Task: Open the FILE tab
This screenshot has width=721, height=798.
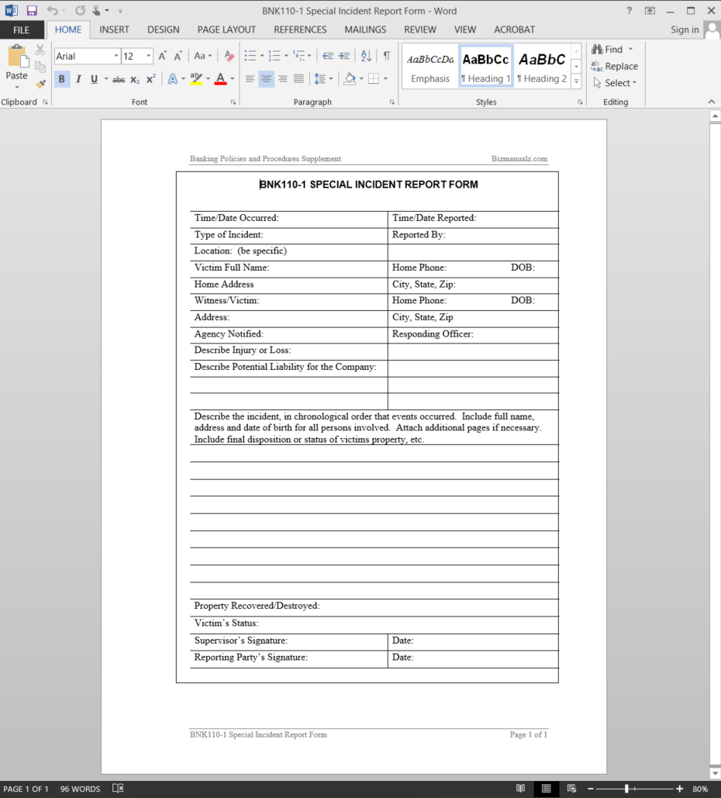Action: (x=22, y=30)
